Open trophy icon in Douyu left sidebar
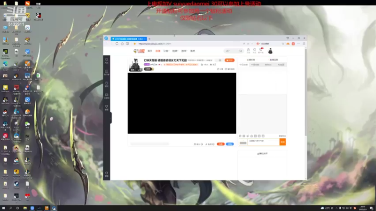This screenshot has width=376, height=211. [x=107, y=108]
